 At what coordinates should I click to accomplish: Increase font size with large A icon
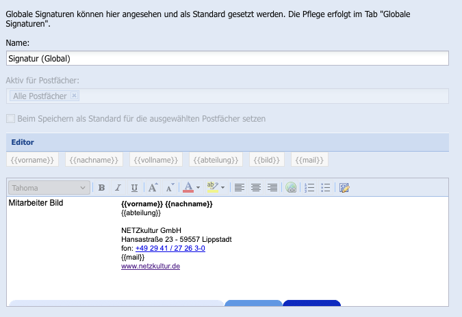point(153,188)
